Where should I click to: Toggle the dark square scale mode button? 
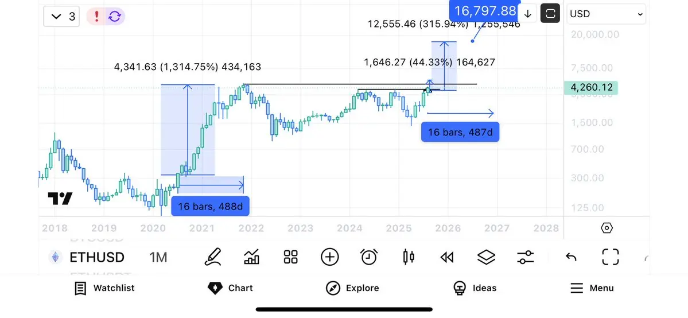coord(550,14)
